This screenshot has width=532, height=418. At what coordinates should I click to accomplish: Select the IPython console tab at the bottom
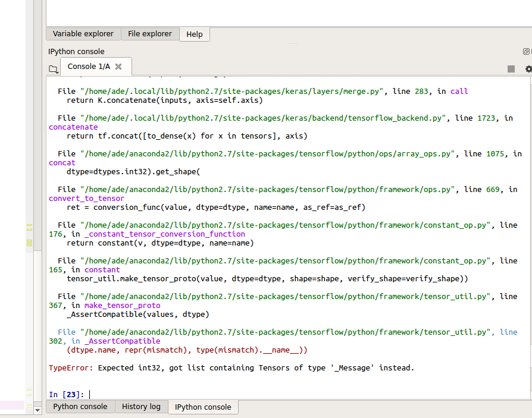[204, 407]
